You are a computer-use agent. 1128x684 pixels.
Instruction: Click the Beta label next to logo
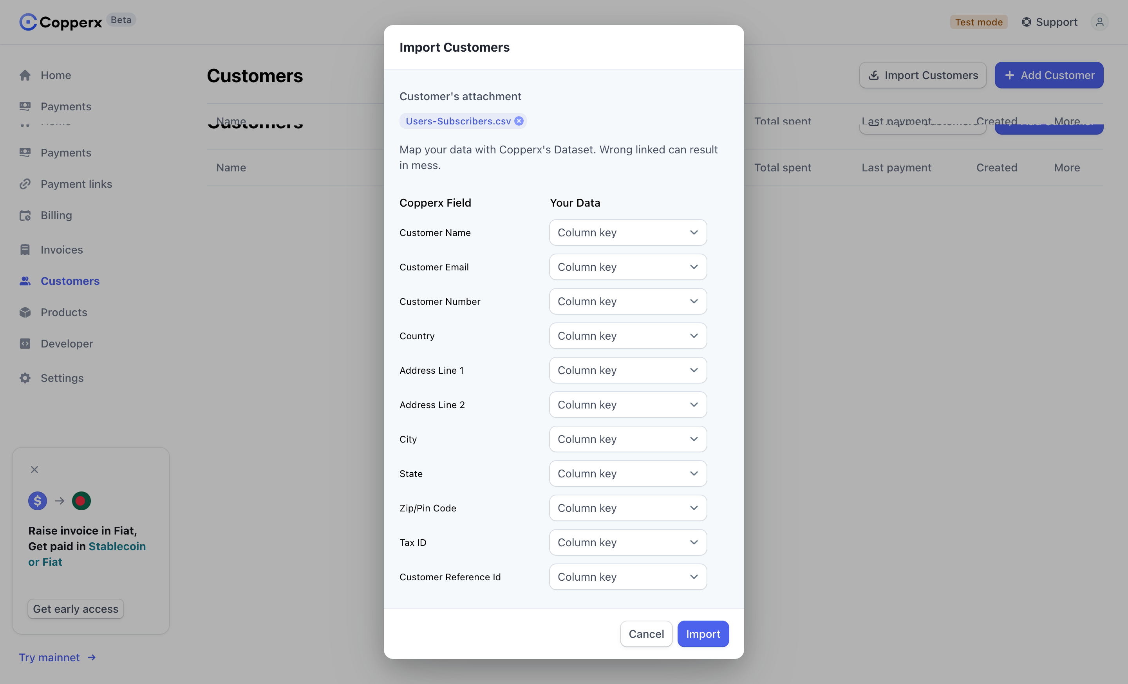[121, 20]
